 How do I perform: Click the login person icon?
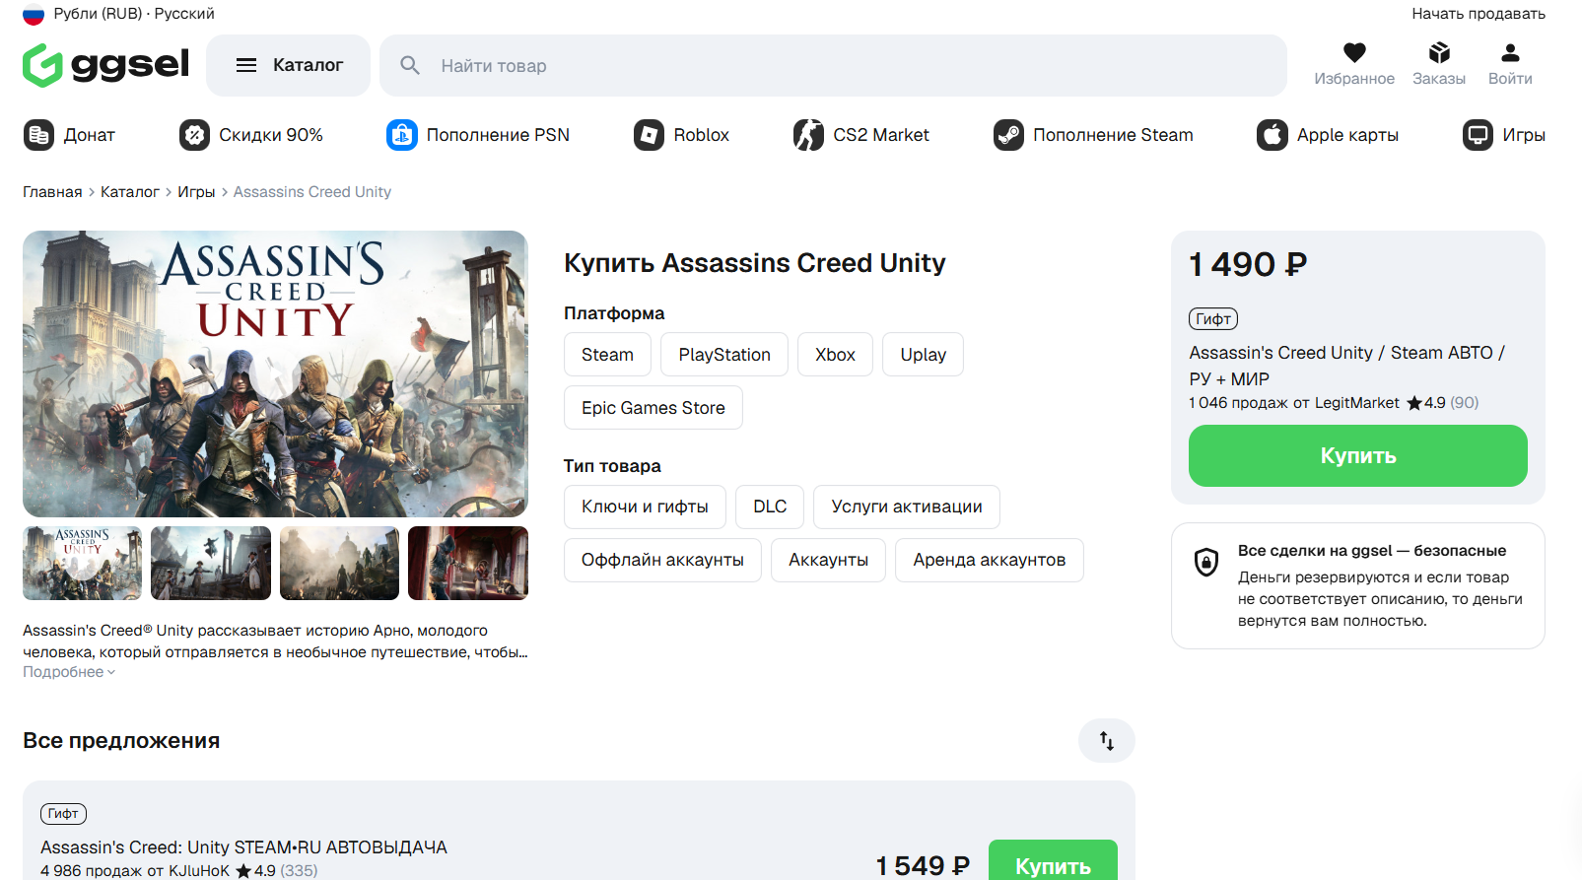click(x=1510, y=53)
